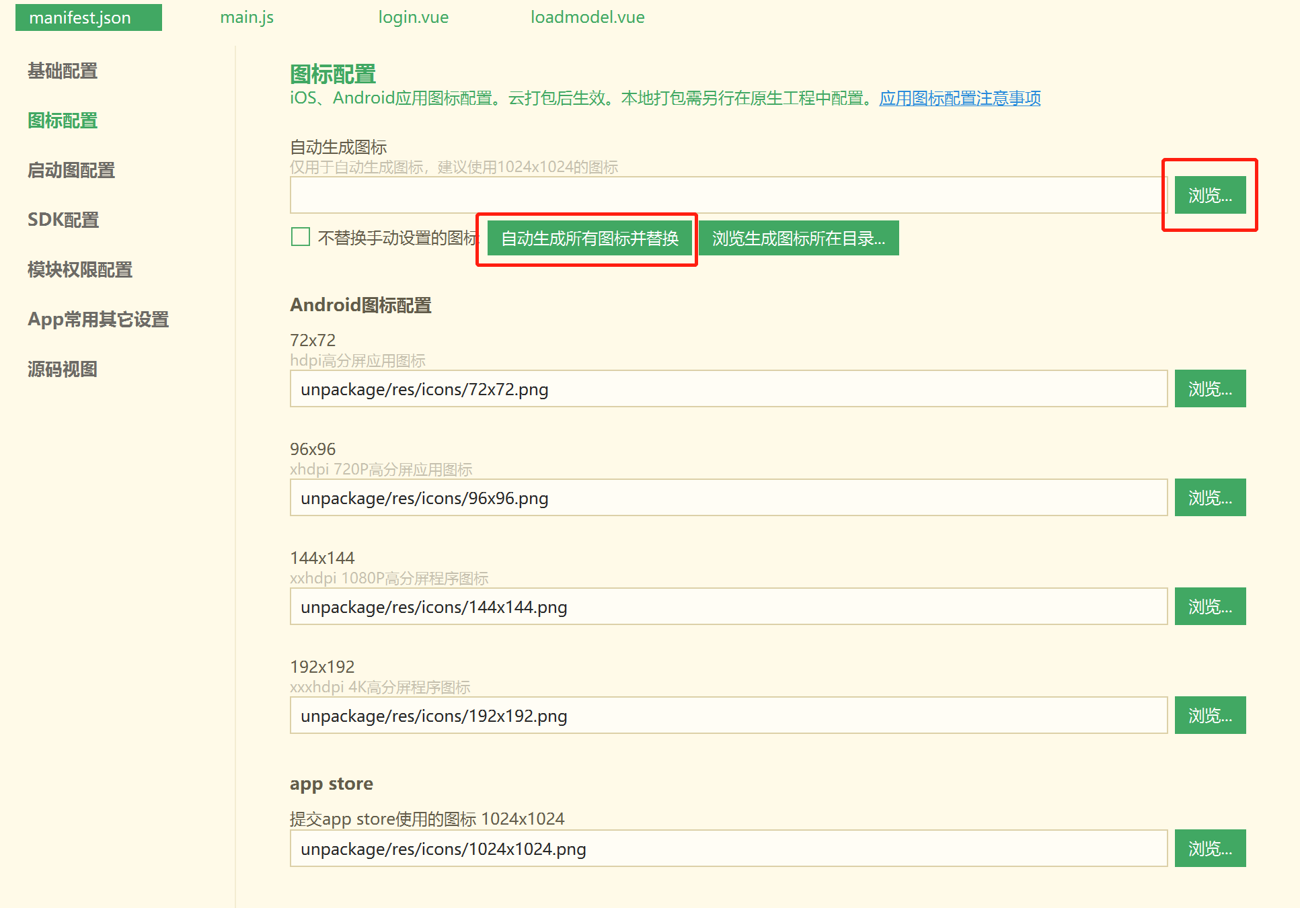Open '模块权限配置' sidebar section
This screenshot has height=908, width=1300.
(x=80, y=270)
